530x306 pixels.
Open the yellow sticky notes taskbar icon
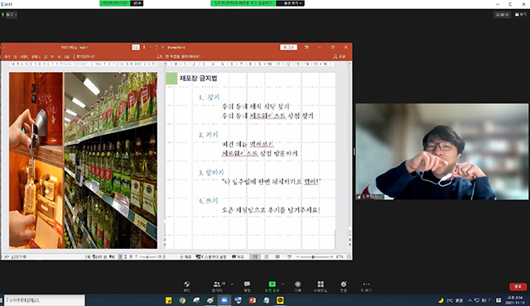click(x=168, y=300)
